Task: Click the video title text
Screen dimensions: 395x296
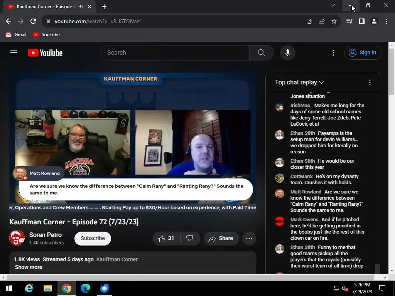Action: point(74,222)
